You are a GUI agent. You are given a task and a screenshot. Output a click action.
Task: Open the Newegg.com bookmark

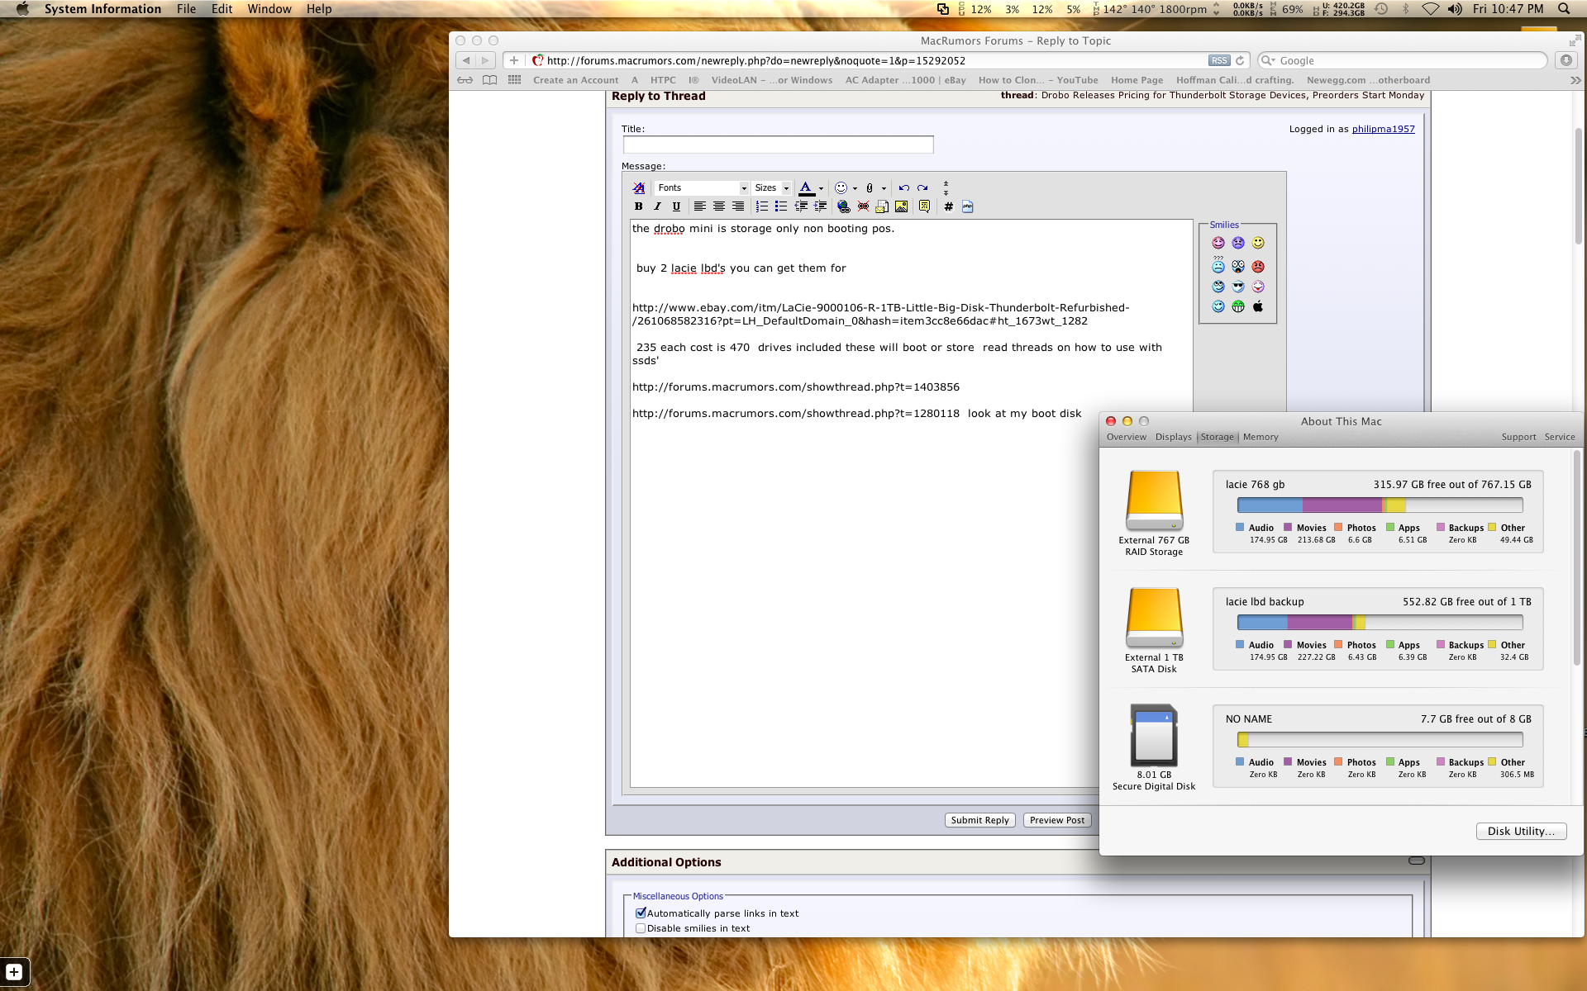click(x=1368, y=80)
